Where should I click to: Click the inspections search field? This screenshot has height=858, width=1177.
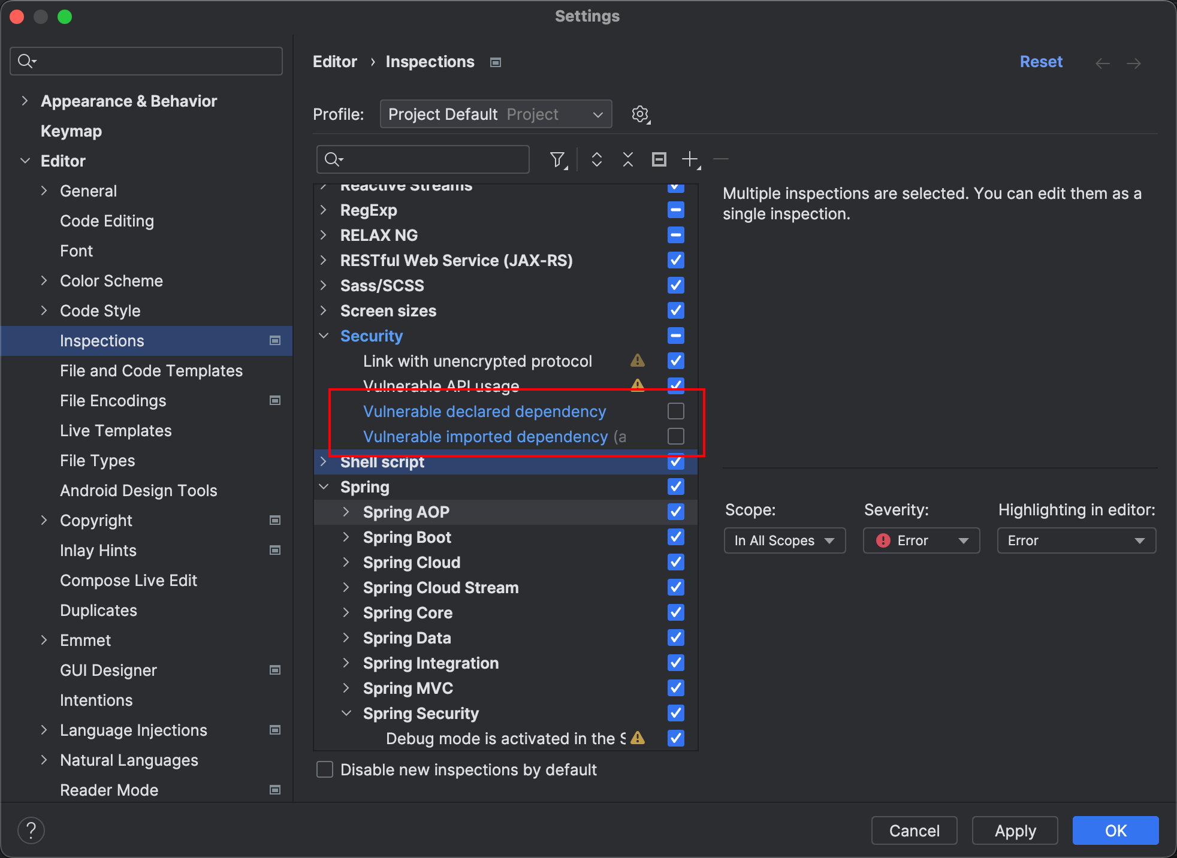coord(431,159)
